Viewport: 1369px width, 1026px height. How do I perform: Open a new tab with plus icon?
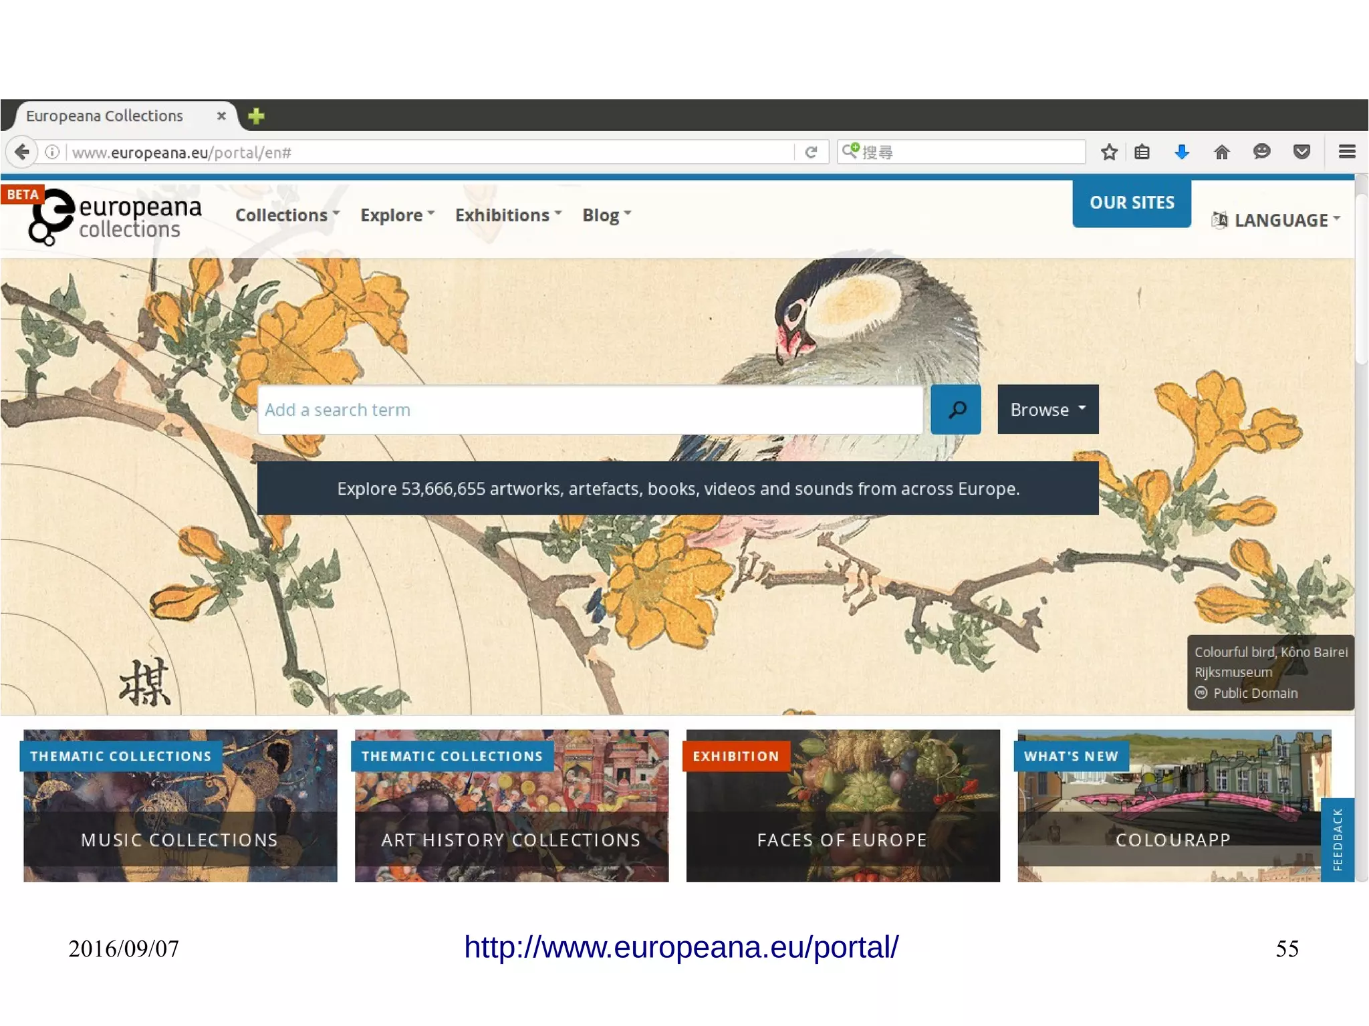tap(256, 116)
